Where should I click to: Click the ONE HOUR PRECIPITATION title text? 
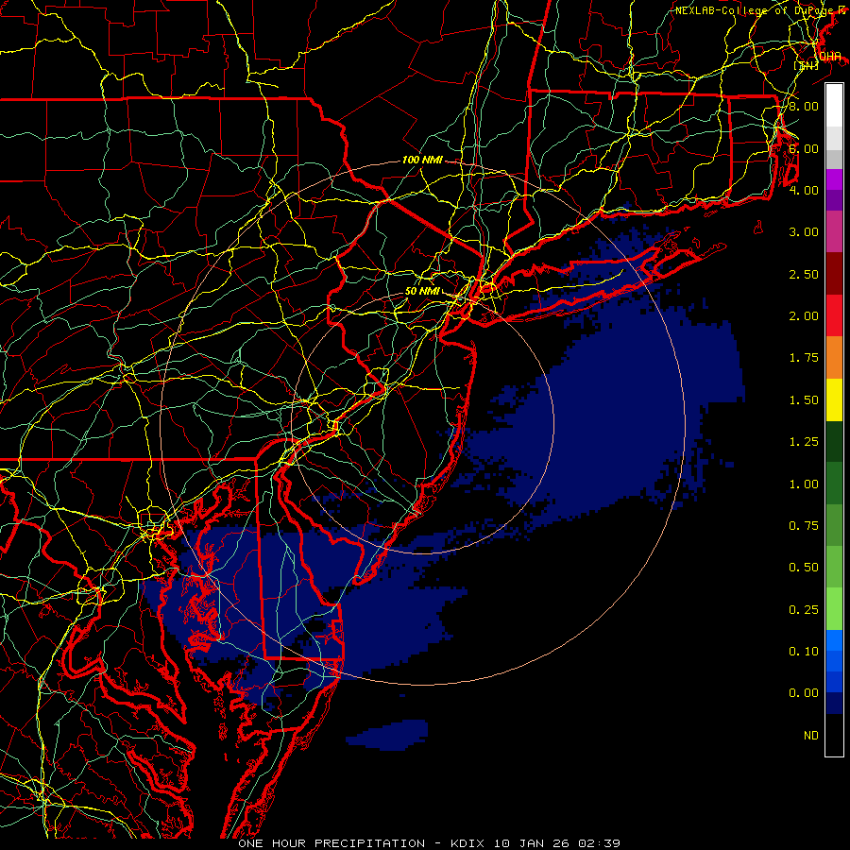point(331,843)
